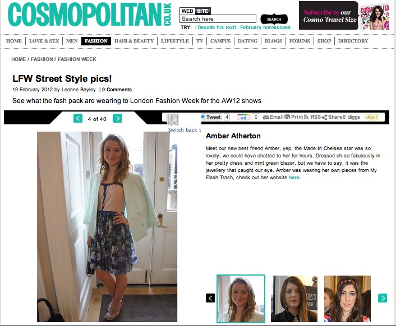Show previous thumbnails with black arrow
Screen dimensions: 396x326
(210, 298)
